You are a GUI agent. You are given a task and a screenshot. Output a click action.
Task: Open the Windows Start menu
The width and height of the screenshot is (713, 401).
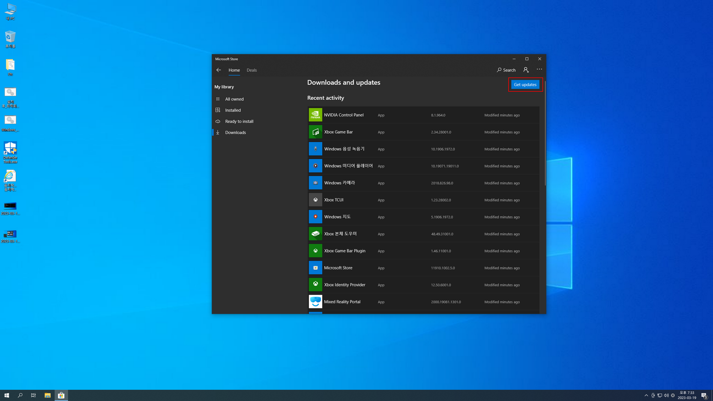[x=6, y=395]
